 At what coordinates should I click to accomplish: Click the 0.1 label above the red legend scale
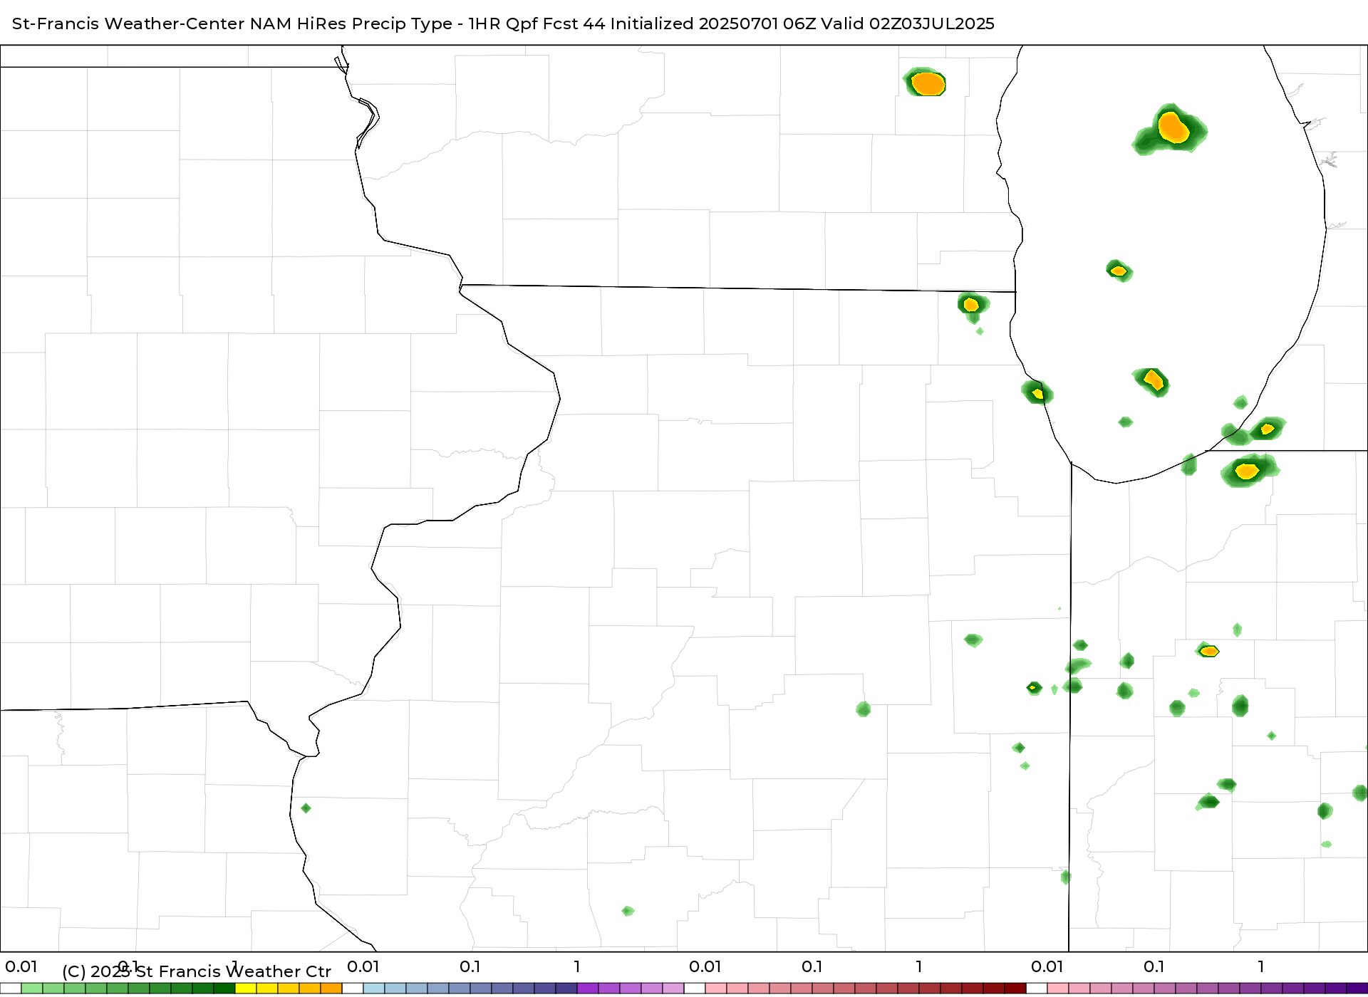pos(812,966)
